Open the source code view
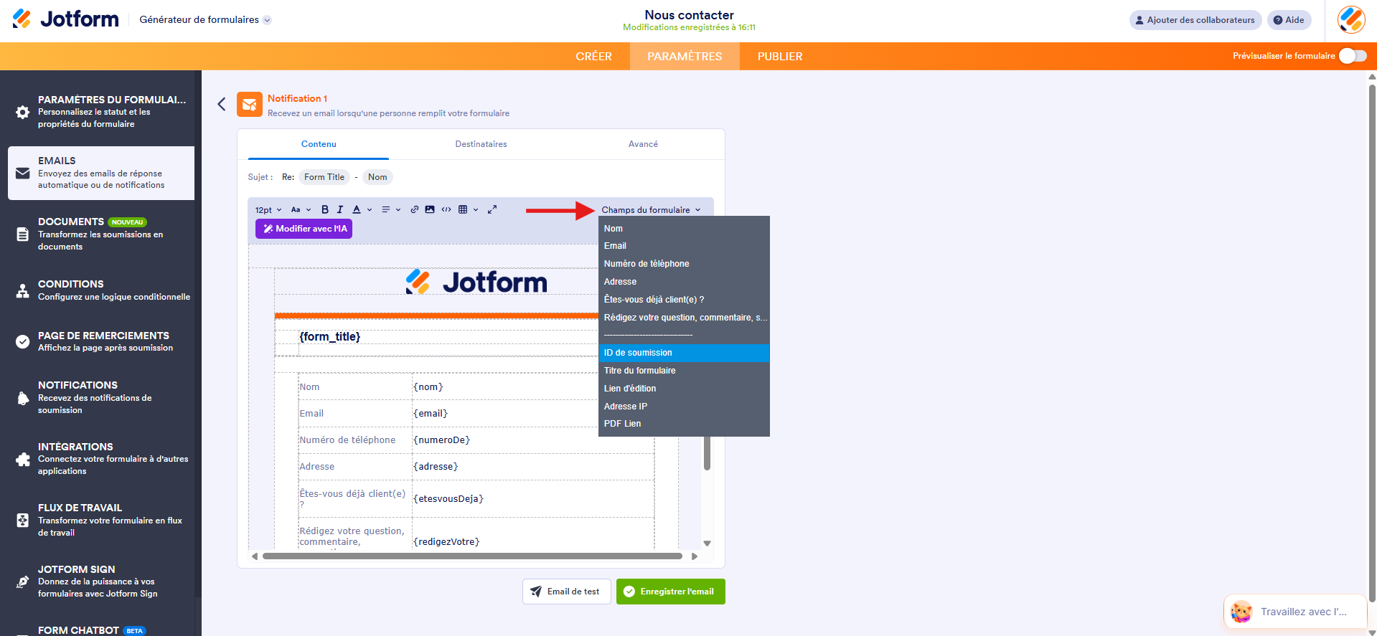Viewport: 1377px width, 636px height. click(x=446, y=209)
